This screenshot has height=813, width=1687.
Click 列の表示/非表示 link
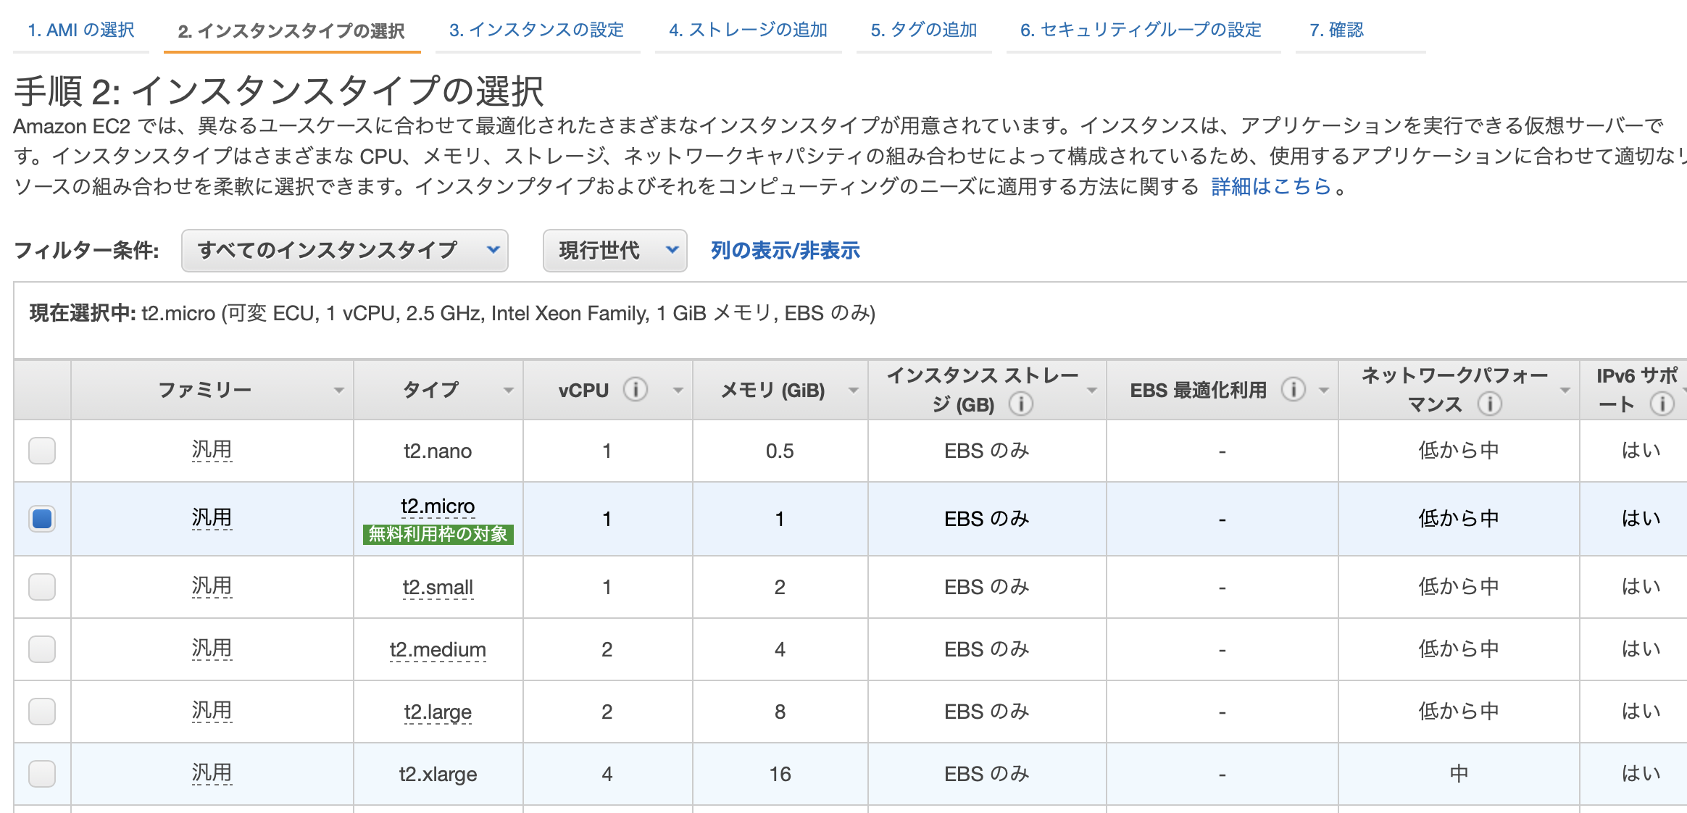tap(786, 251)
